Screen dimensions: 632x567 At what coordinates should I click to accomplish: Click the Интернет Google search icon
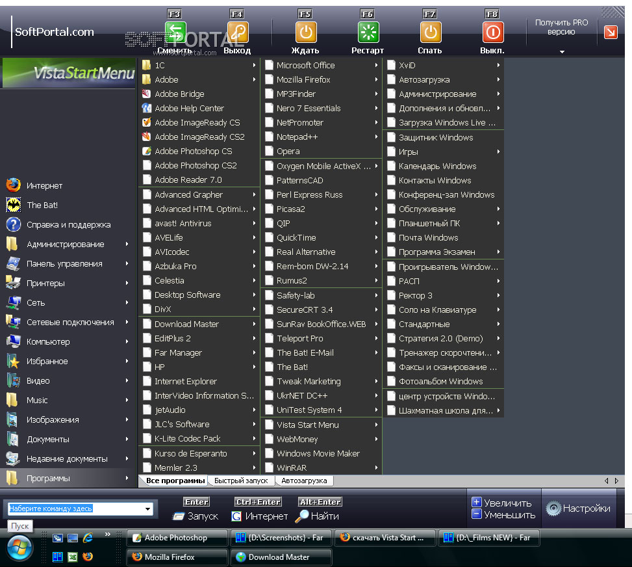236,516
